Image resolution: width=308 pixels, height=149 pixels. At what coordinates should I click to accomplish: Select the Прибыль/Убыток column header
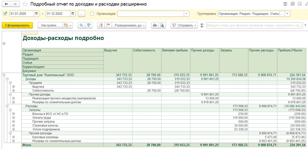[x=291, y=61]
